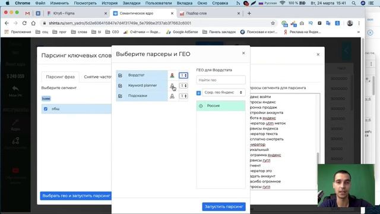Image resolution: width=380 pixels, height=214 pixels.
Task: Open the browser home page icon
Action: pyautogui.click(x=33, y=23)
